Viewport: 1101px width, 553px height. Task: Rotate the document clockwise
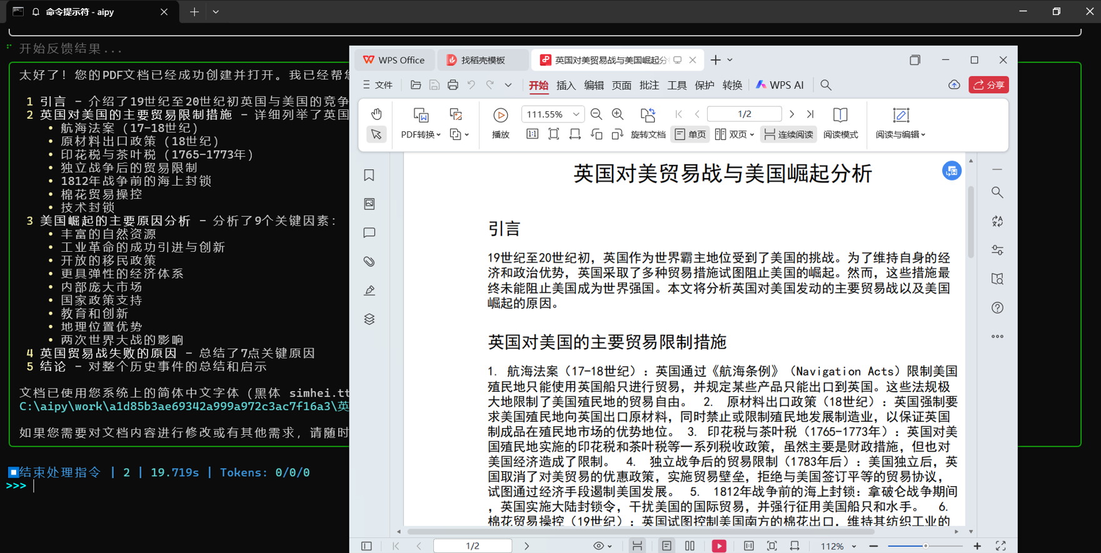618,134
